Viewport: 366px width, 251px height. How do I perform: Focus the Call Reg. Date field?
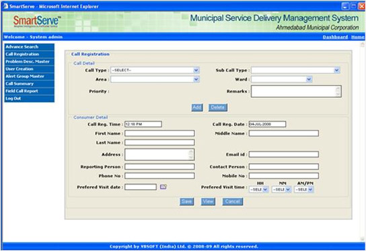(x=267, y=124)
